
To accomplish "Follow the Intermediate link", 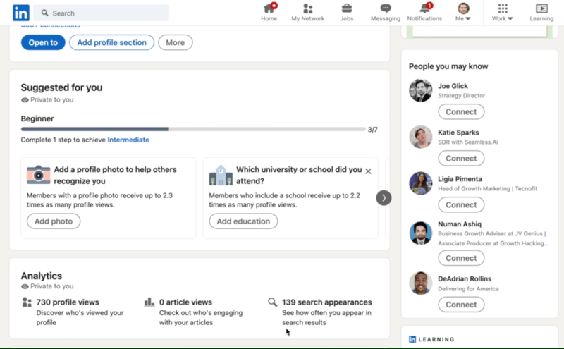I will (x=128, y=140).
